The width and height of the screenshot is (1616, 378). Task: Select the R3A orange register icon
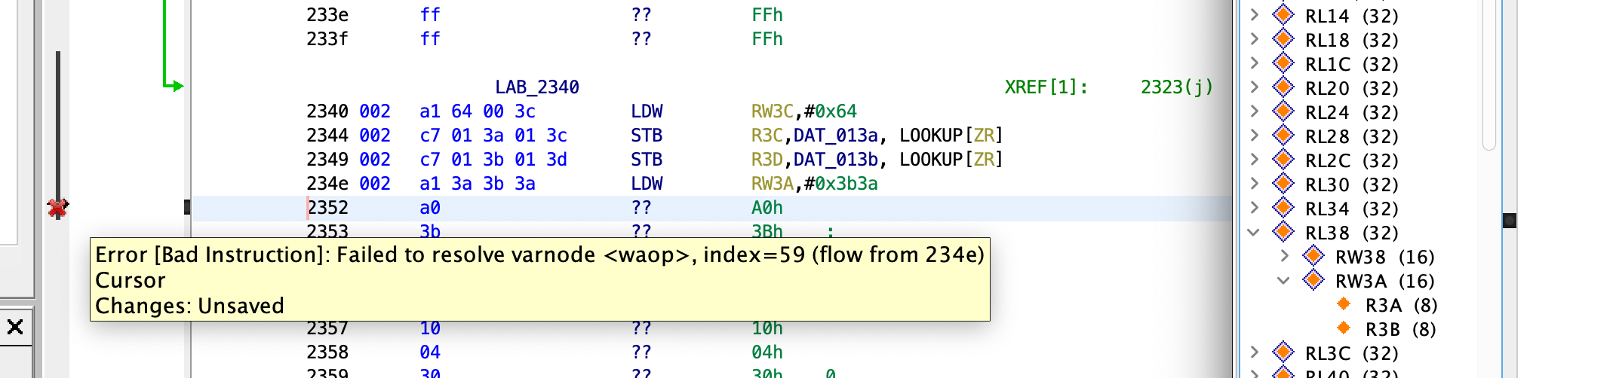1343,304
